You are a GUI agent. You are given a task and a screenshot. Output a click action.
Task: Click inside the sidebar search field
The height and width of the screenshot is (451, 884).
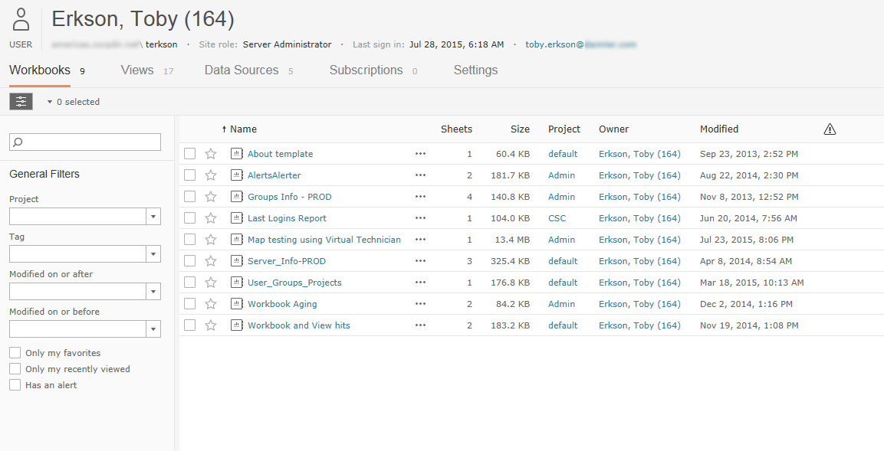[84, 142]
